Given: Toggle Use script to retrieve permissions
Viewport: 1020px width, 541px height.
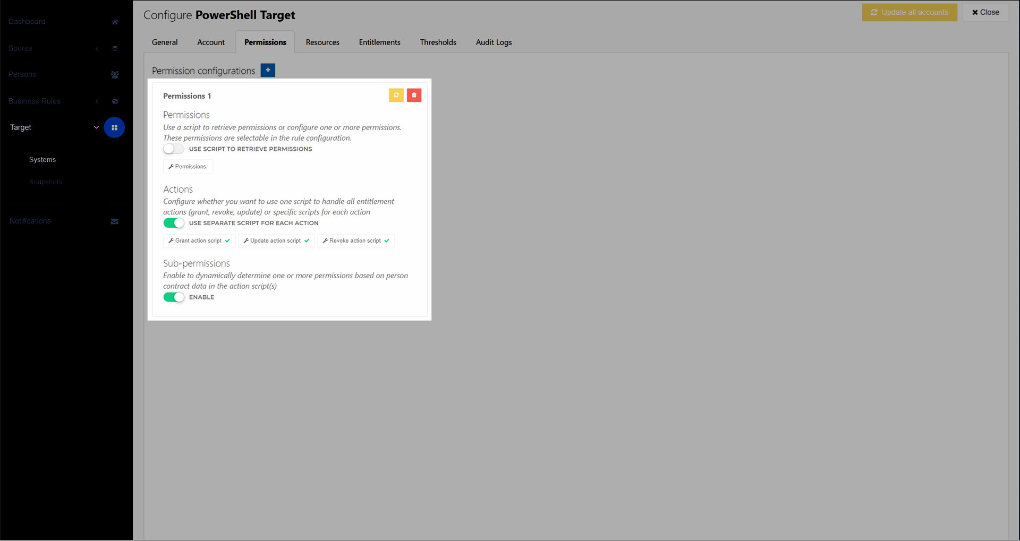Looking at the screenshot, I should [x=174, y=149].
